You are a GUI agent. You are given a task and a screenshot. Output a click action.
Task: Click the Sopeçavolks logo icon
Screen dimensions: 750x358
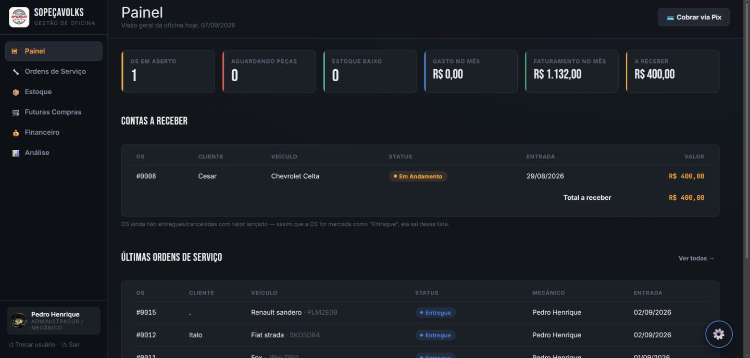tap(19, 17)
